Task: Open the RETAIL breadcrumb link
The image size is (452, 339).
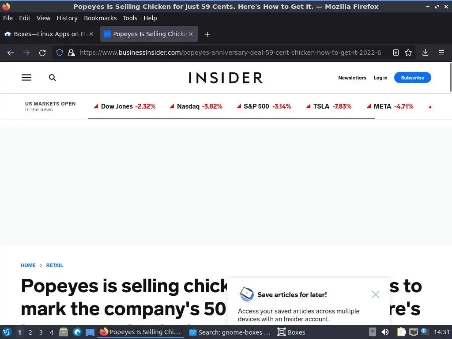Action: 54,265
